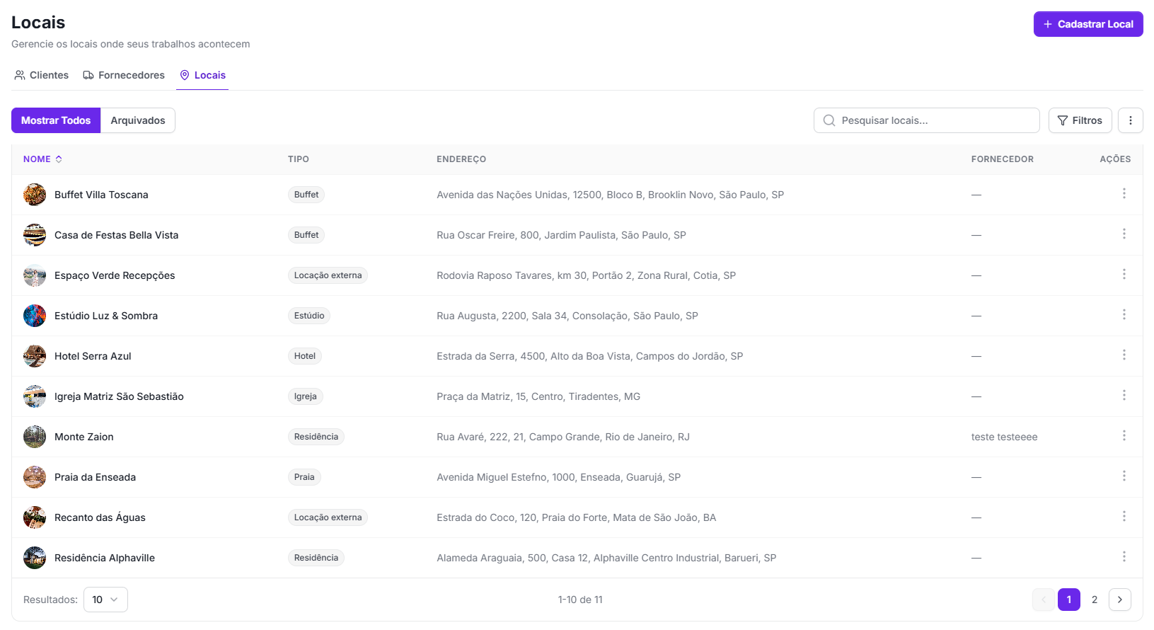
Task: Click Cadastrar Local button
Action: [x=1088, y=24]
